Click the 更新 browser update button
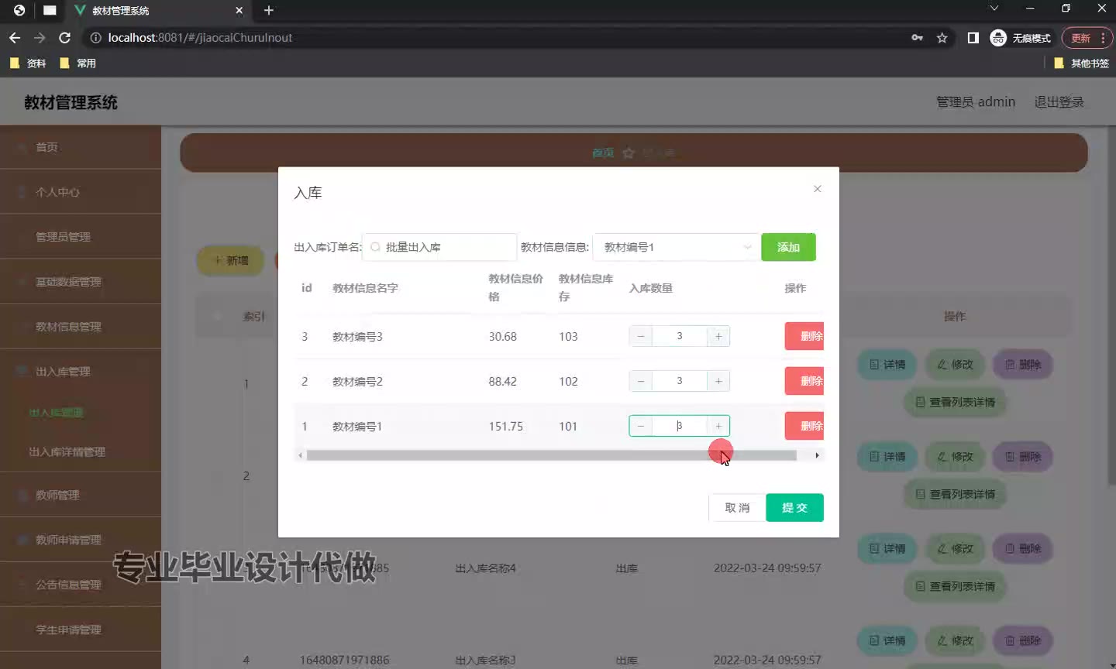Image resolution: width=1116 pixels, height=669 pixels. click(x=1087, y=38)
